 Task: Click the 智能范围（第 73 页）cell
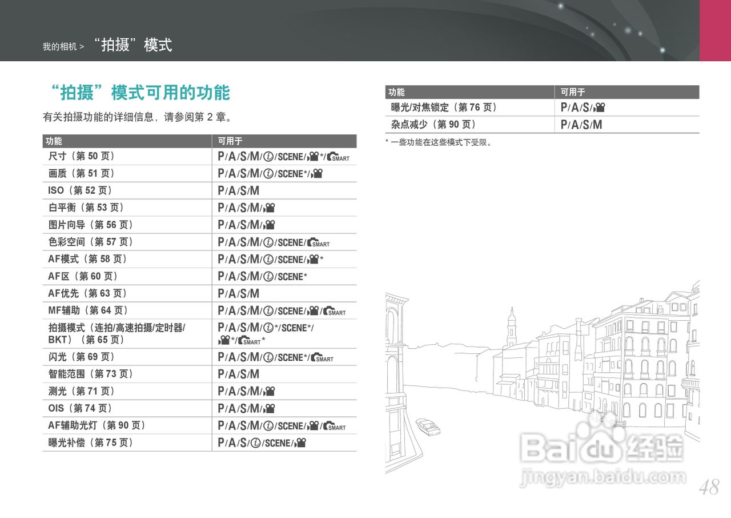(x=127, y=374)
